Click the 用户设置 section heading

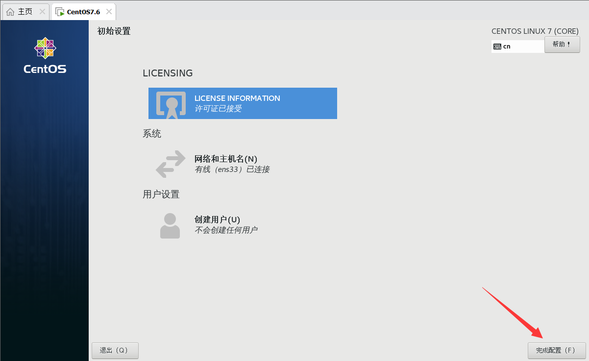coord(161,194)
